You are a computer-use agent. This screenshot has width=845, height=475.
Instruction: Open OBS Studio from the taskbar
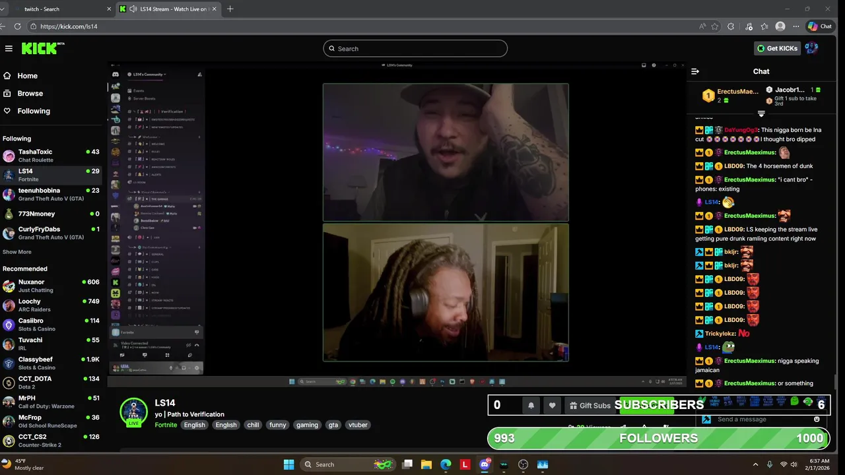(524, 464)
